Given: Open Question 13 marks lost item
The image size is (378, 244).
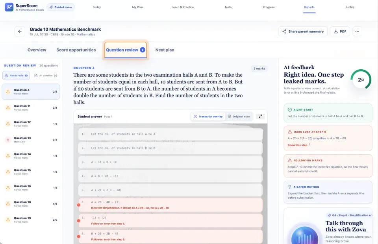Looking at the screenshot, I should click(31, 140).
